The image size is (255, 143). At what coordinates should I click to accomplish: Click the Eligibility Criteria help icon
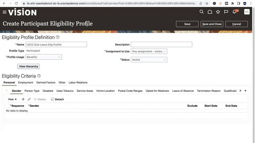point(39,76)
